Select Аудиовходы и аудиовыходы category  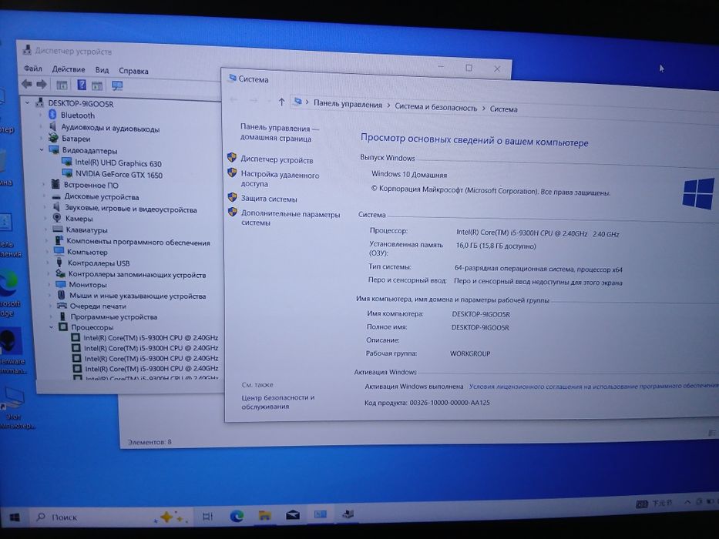coord(110,129)
